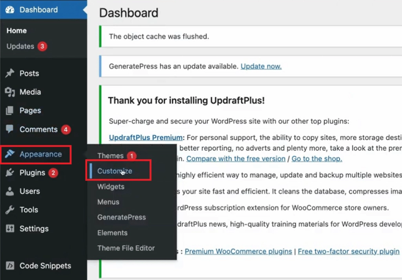Open Free two-factor security plugin link
This screenshot has width=402, height=280.
pos(349,251)
